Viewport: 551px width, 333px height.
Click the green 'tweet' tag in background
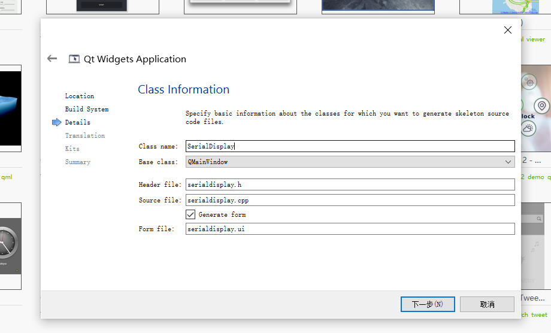click(538, 315)
